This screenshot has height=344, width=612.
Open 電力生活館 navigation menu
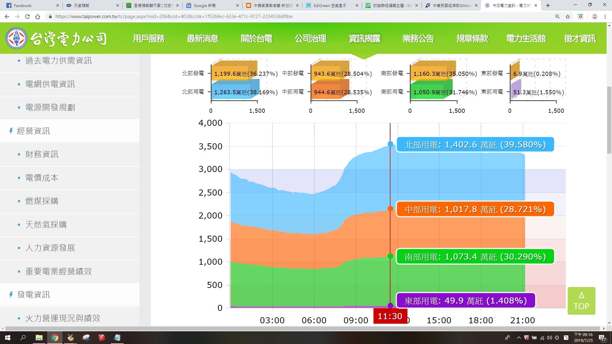pos(526,39)
